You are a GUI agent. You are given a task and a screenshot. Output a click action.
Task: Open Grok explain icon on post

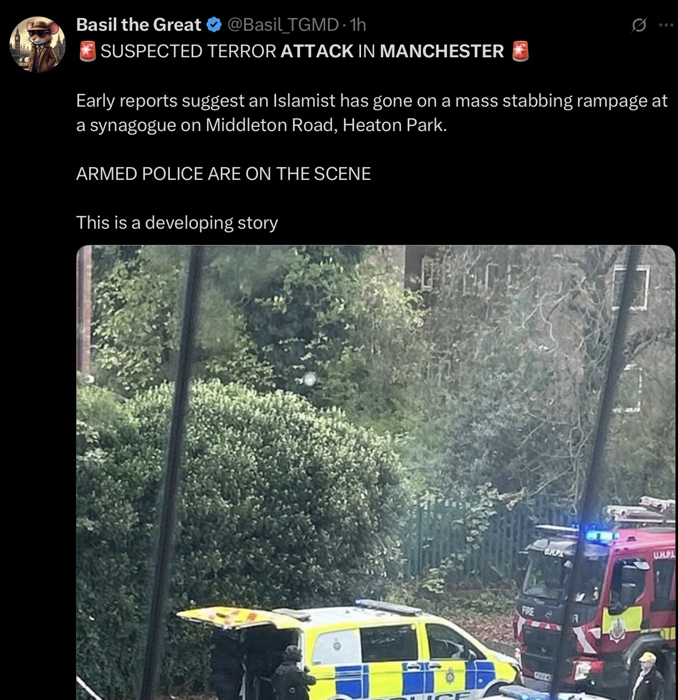tap(639, 25)
